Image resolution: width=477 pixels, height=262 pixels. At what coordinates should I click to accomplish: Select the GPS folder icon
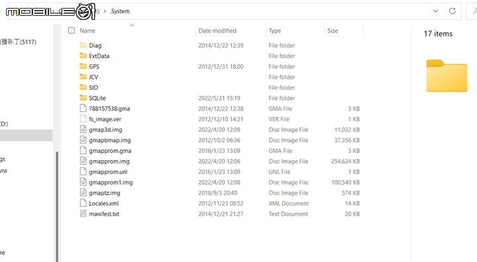pos(83,66)
